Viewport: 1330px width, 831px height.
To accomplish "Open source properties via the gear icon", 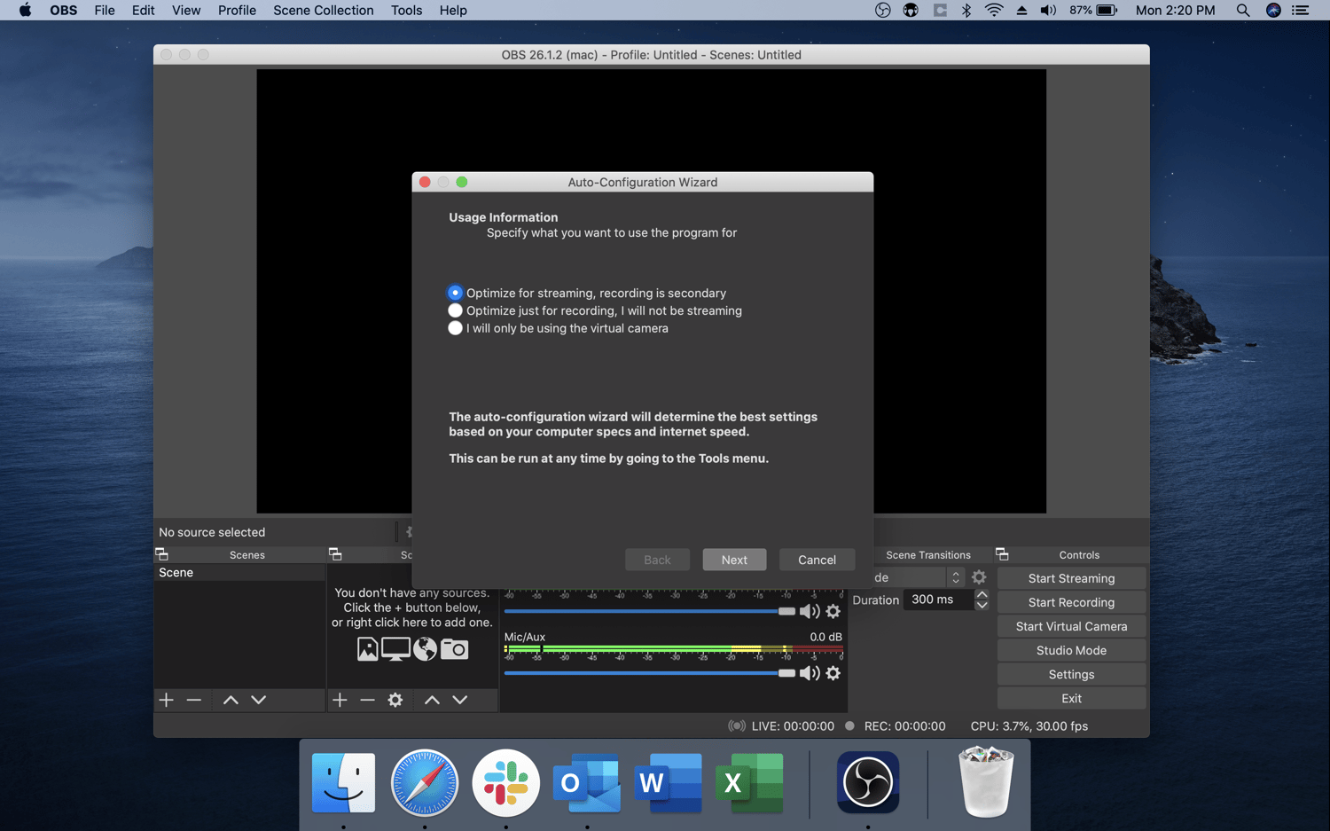I will (x=395, y=700).
